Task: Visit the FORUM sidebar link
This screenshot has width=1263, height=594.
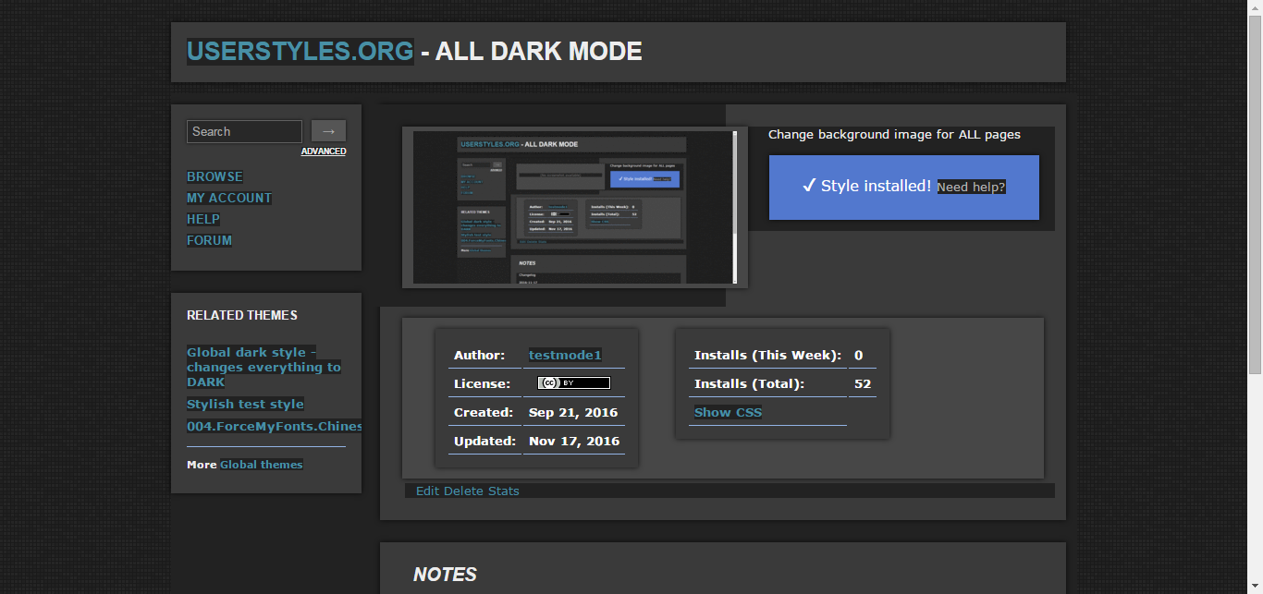Action: click(210, 240)
